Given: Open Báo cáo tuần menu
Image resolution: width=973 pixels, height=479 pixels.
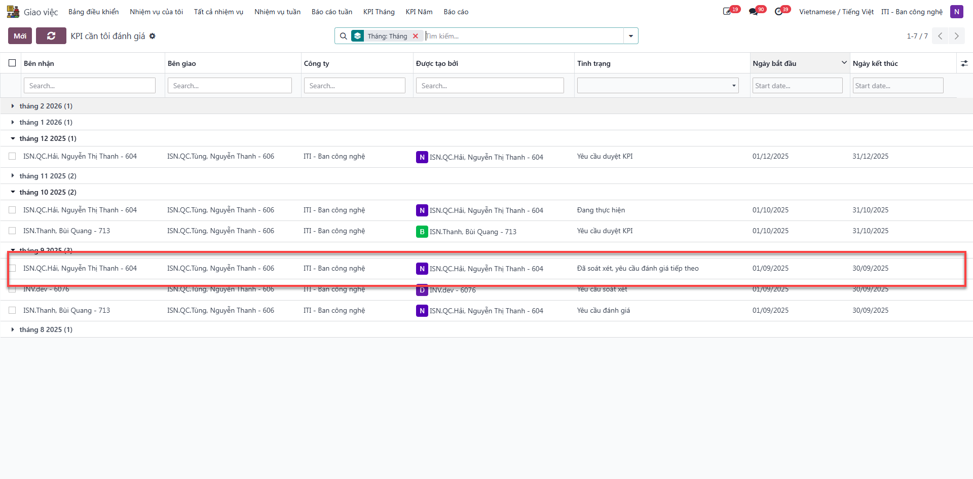Looking at the screenshot, I should click(332, 12).
